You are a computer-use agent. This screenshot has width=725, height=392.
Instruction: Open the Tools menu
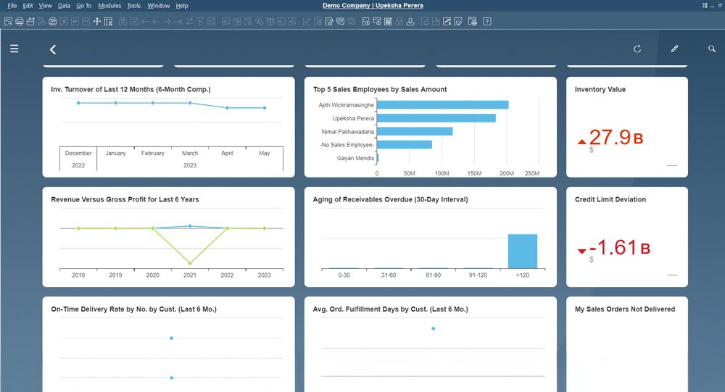pos(133,6)
